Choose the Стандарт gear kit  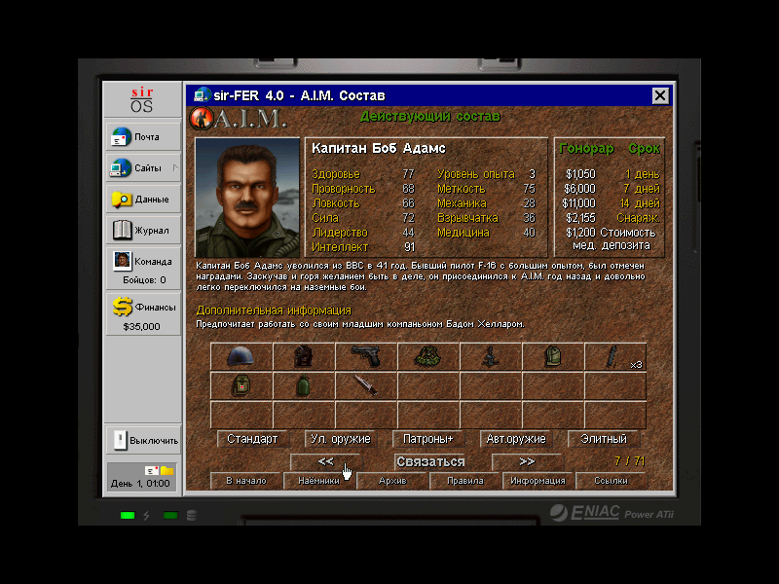(252, 439)
